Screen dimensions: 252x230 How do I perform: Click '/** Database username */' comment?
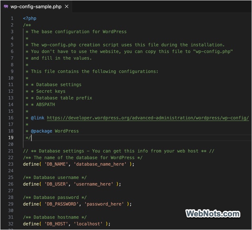(55, 177)
